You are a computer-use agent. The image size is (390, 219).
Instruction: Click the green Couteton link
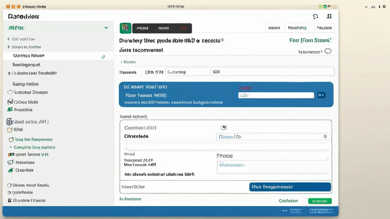[288, 201]
